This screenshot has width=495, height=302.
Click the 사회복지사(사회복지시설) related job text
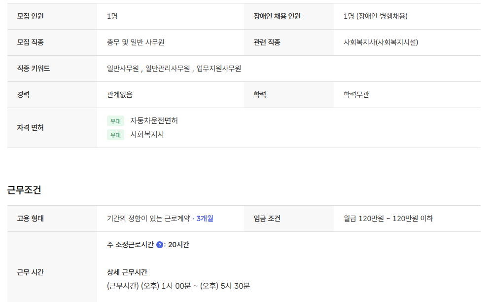381,42
